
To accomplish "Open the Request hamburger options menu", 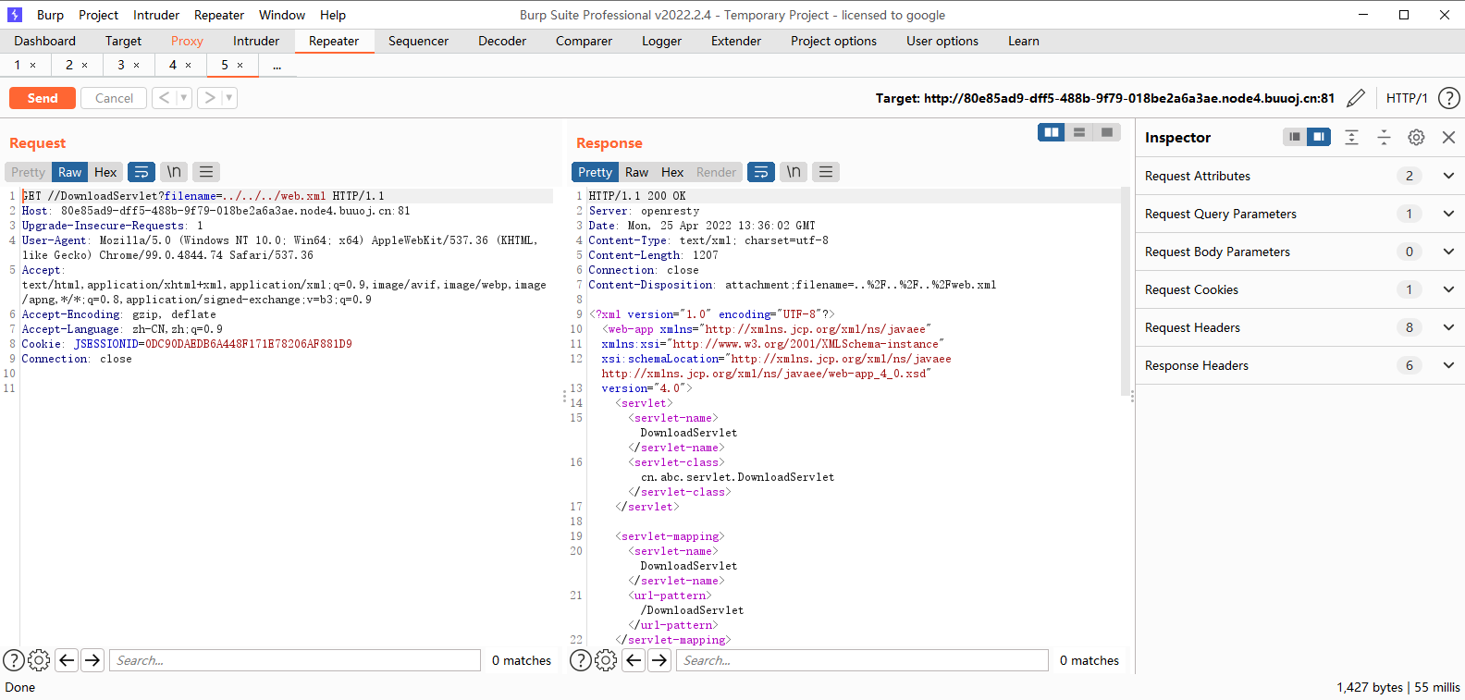I will point(206,172).
